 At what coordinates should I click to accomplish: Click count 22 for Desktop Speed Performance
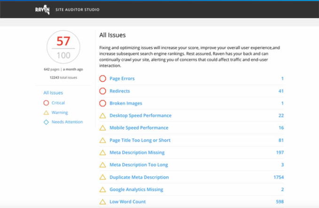click(281, 116)
